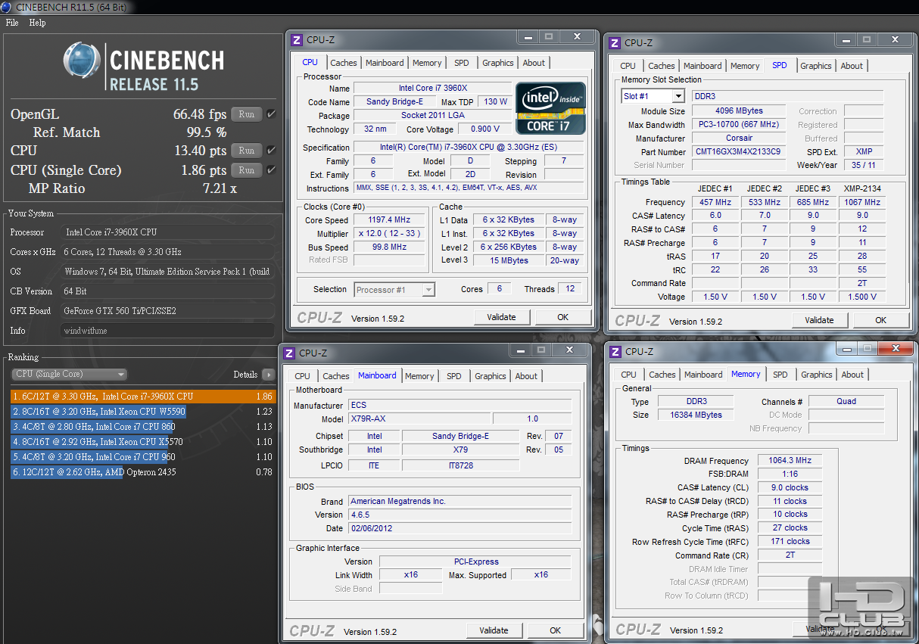Open SPD tab in CPU-Z processor window
919x644 pixels.
pyautogui.click(x=462, y=63)
